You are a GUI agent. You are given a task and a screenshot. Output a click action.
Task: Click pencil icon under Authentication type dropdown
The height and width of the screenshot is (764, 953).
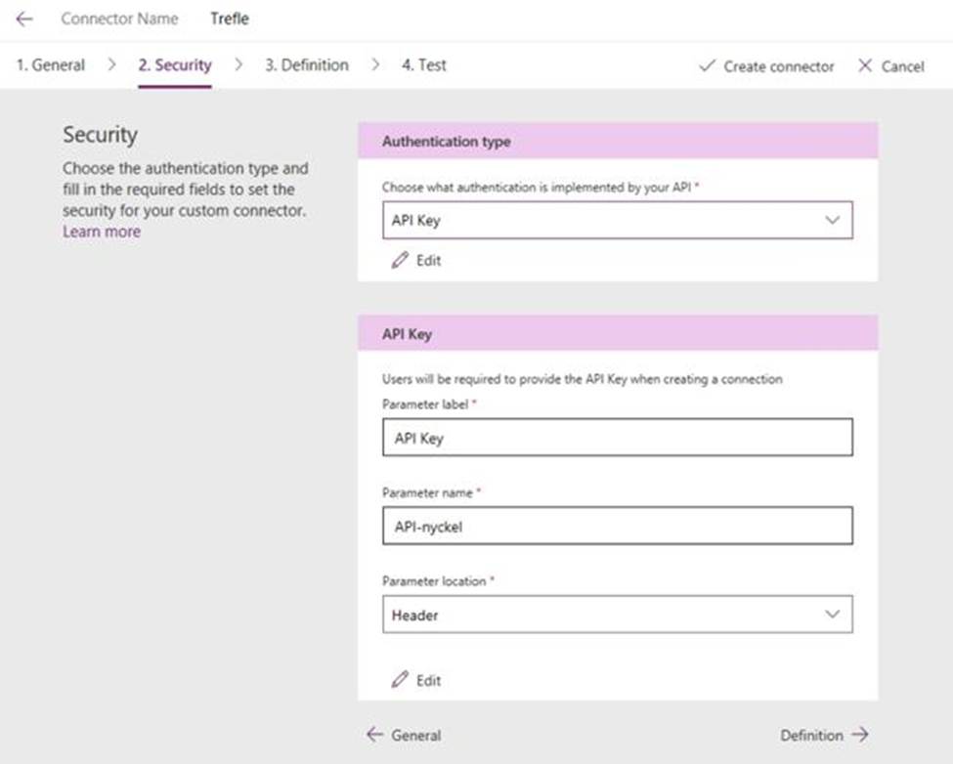[x=399, y=261]
